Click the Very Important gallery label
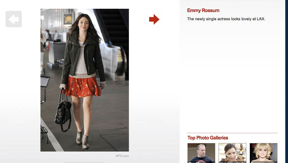Viewport: 288px width, 163px height. pyautogui.click(x=232, y=162)
